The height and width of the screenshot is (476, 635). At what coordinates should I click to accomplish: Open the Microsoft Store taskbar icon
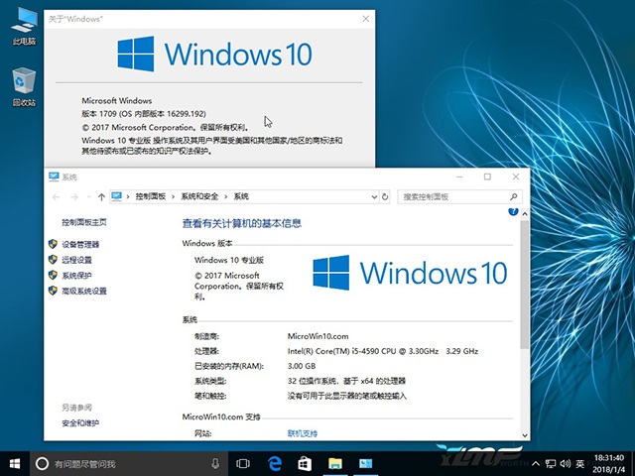click(305, 463)
